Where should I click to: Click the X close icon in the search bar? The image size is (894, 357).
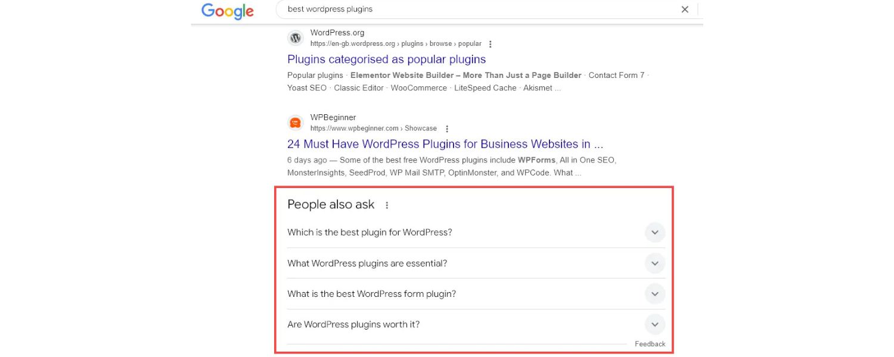[684, 9]
